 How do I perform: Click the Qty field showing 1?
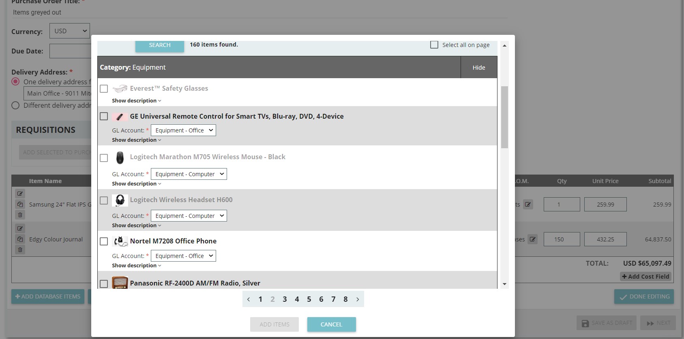[x=562, y=204]
